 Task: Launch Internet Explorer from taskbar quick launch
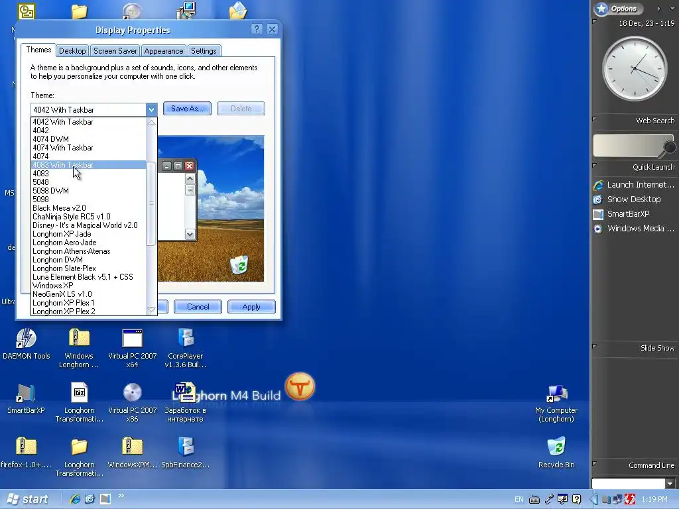[x=74, y=499]
